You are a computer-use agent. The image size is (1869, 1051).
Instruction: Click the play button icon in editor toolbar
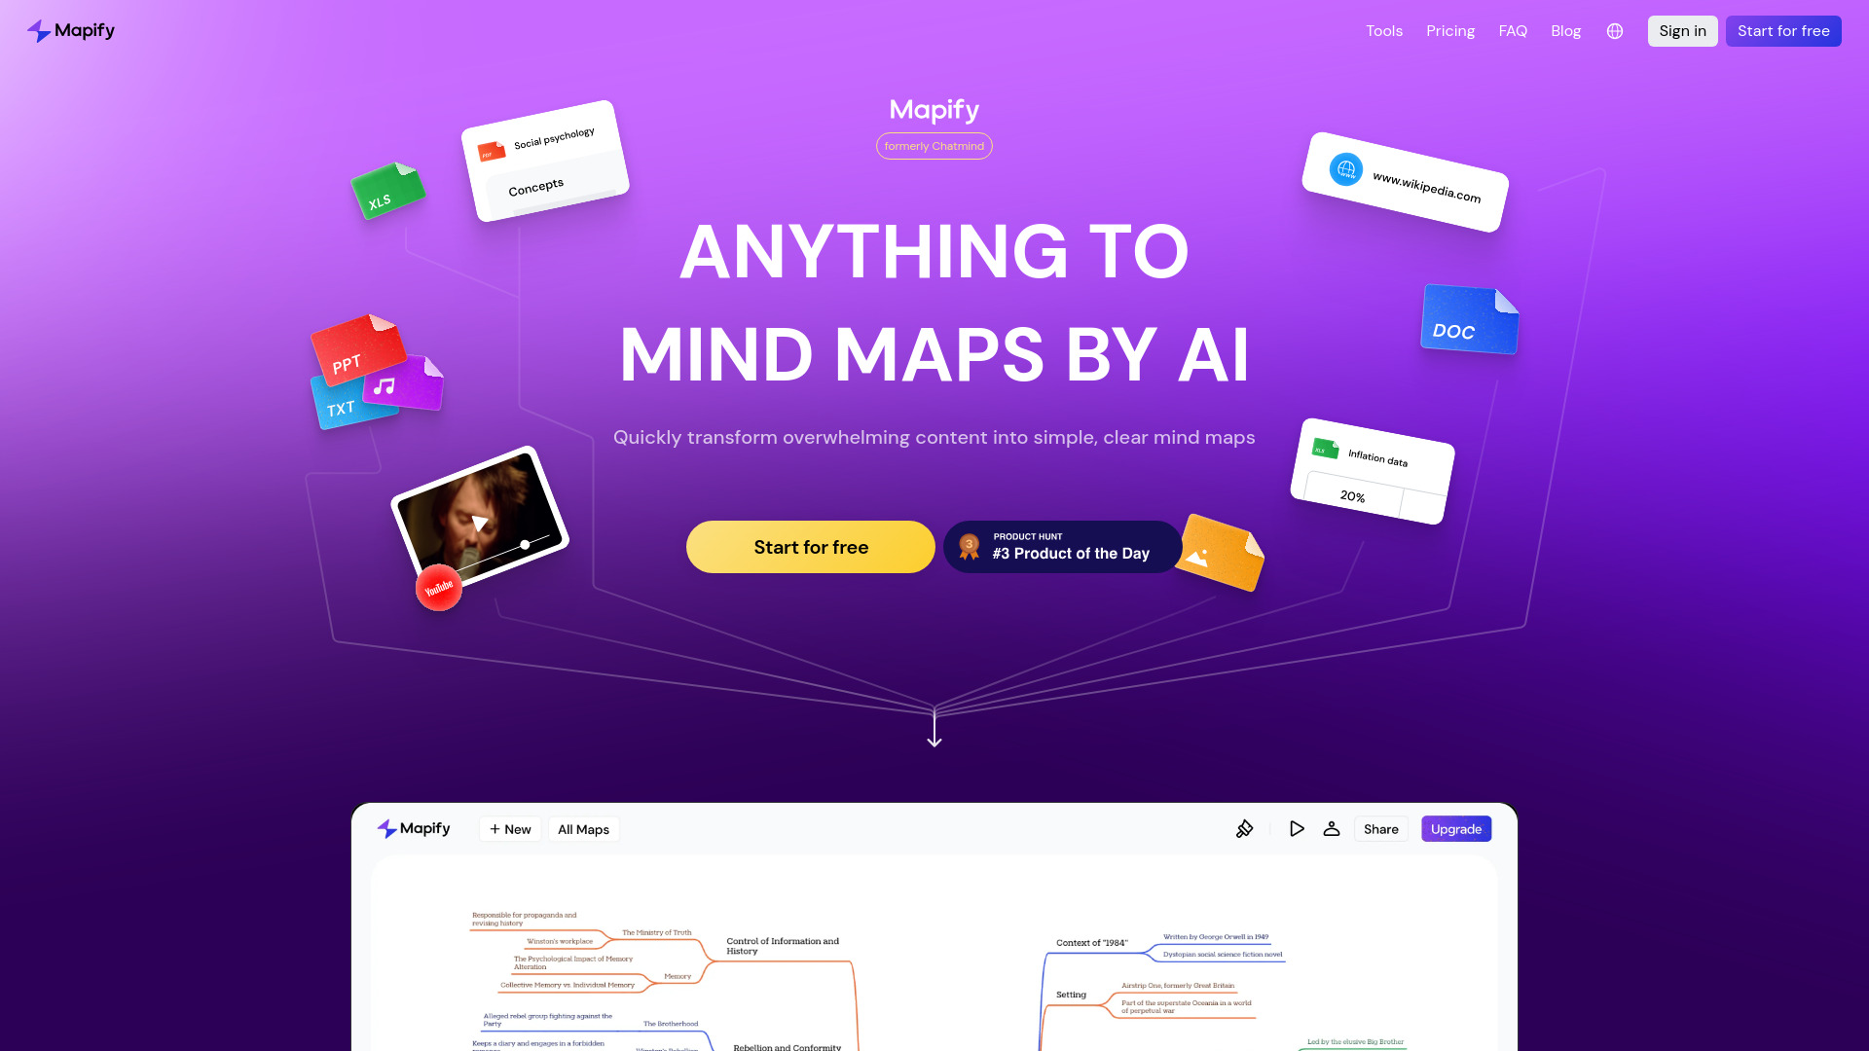tap(1297, 829)
